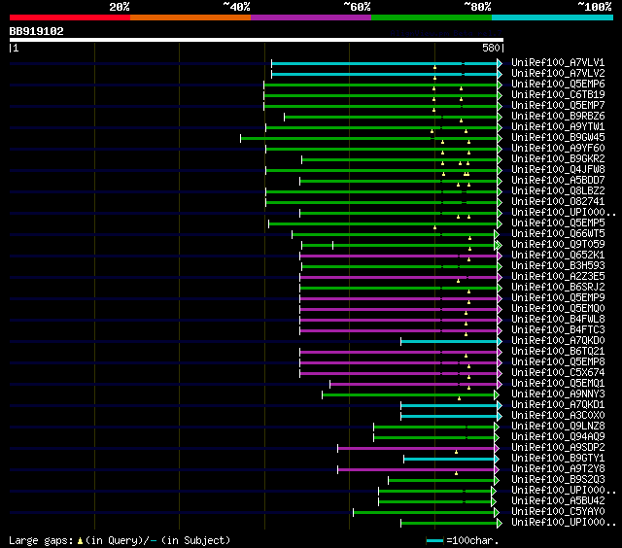Select label UniRef100_B4FWL8
Image resolution: width=622 pixels, height=548 pixels.
(558, 320)
